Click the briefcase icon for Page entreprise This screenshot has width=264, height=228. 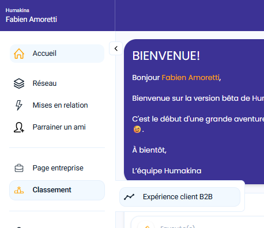(x=19, y=168)
